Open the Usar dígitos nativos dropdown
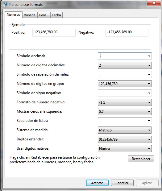Image resolution: width=162 pixels, height=191 pixels. (x=125, y=149)
